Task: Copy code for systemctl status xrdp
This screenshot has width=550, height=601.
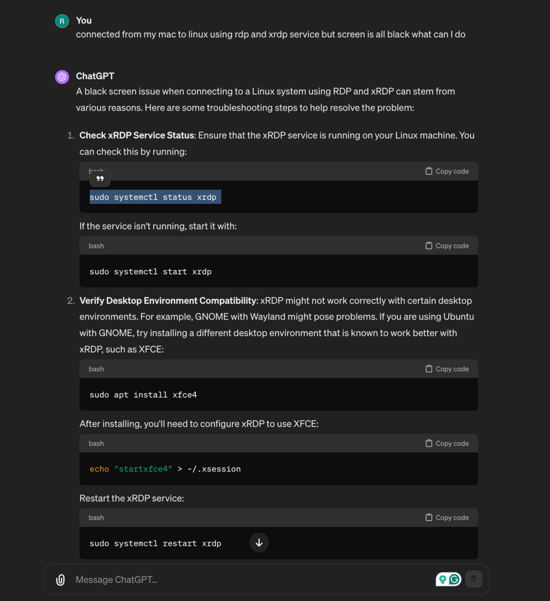Action: [447, 172]
